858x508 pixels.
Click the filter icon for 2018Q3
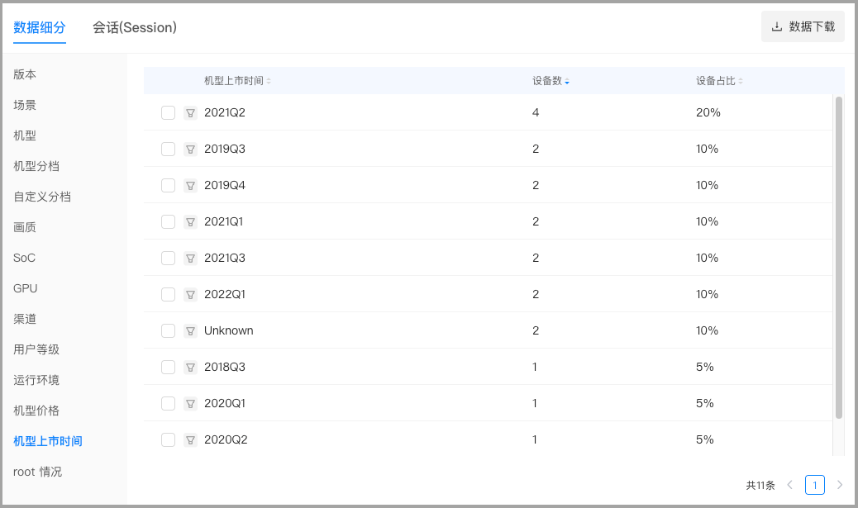click(x=190, y=368)
